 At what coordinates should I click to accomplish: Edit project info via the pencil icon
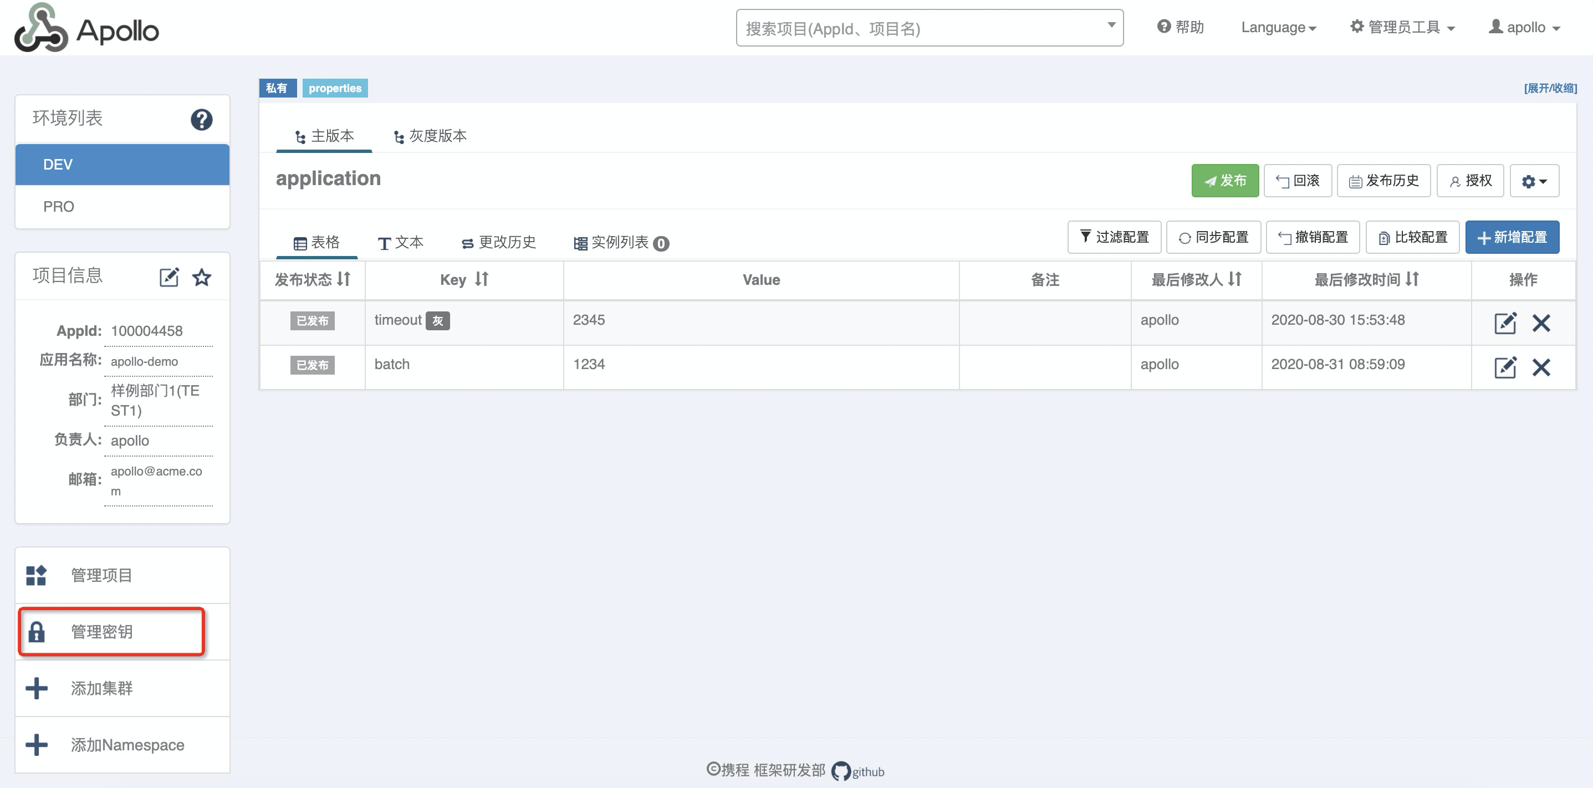(171, 277)
